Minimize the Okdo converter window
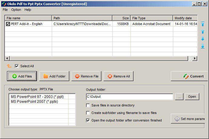The height and width of the screenshot is (139, 209). [194, 4]
